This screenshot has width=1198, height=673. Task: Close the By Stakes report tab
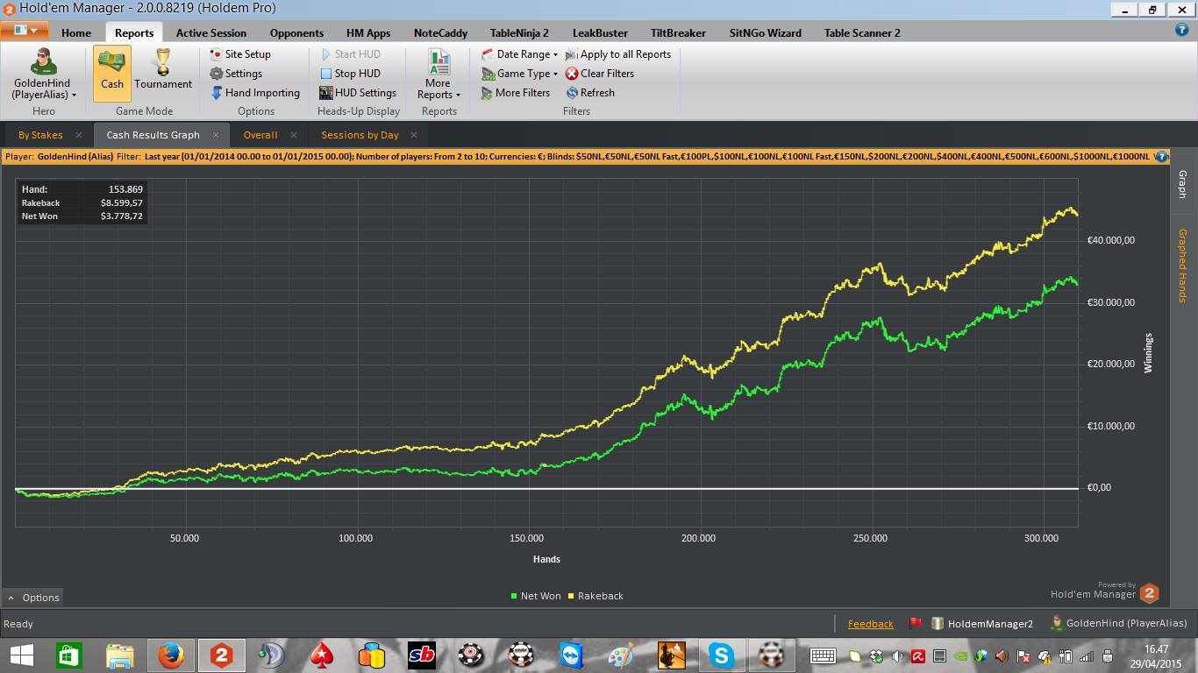click(79, 135)
